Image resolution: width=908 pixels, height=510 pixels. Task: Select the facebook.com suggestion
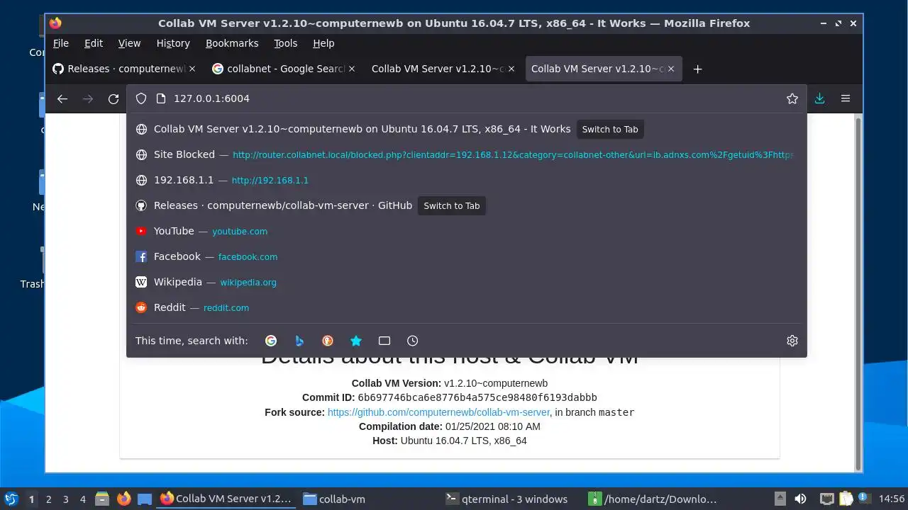tap(467, 256)
